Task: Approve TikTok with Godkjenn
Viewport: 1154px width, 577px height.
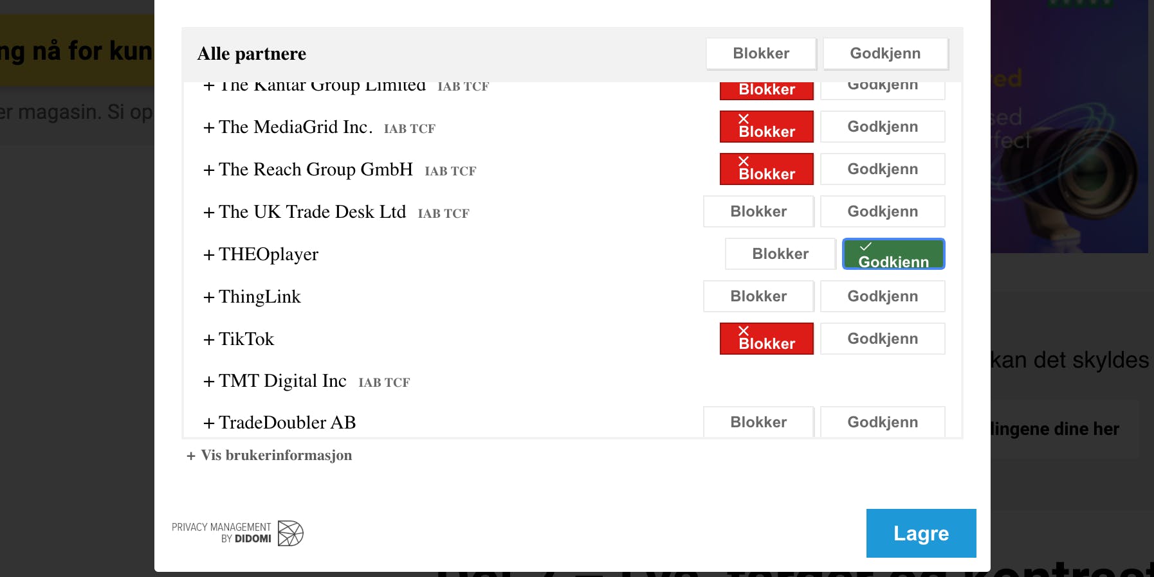Action: [x=883, y=339]
